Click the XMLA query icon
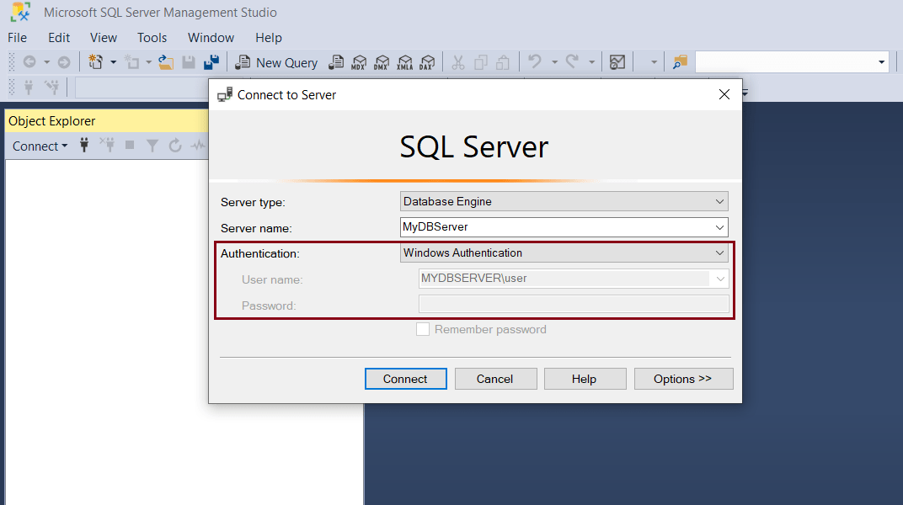This screenshot has height=505, width=903. (x=404, y=62)
